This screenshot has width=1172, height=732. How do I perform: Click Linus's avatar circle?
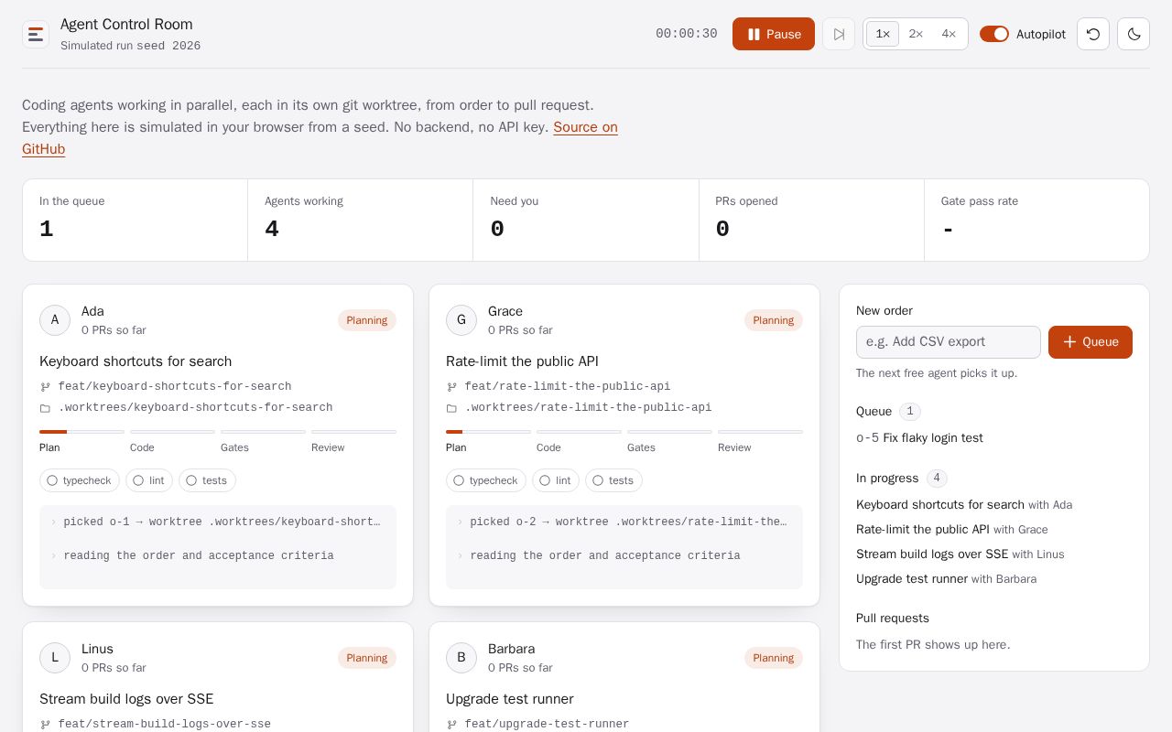tap(55, 658)
